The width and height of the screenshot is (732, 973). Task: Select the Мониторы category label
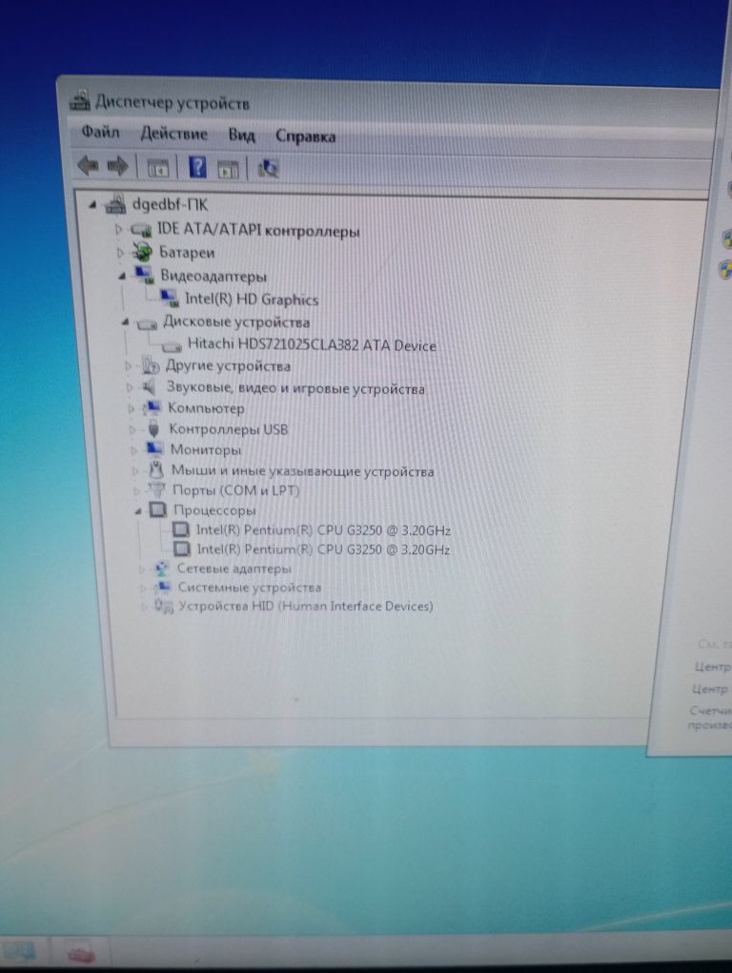click(x=205, y=450)
